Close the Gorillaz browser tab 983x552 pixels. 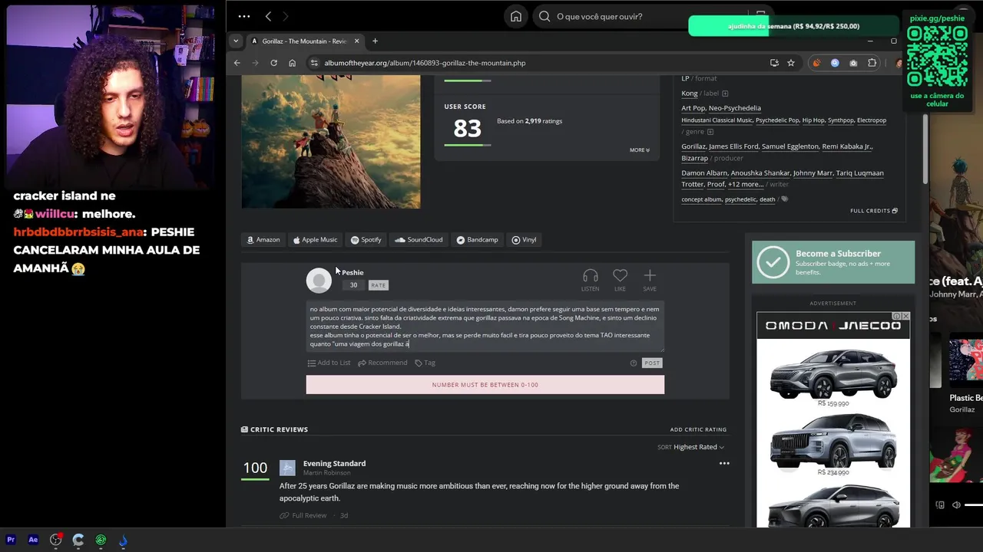356,41
